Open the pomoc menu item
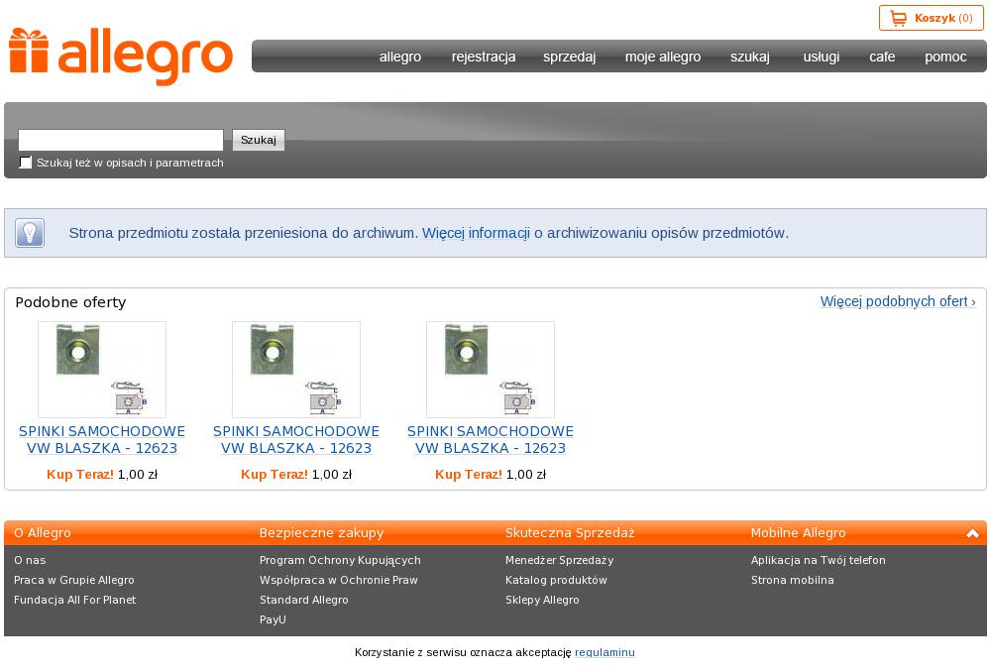Viewport: 991px width, 672px height. [x=945, y=56]
